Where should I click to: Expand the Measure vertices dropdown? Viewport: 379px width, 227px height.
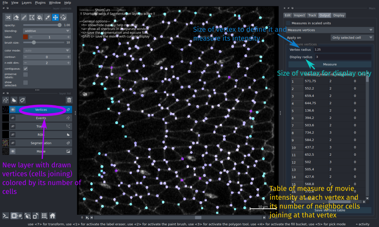pos(329,30)
